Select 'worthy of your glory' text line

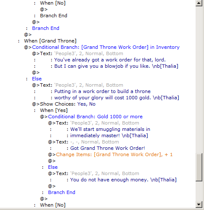[x=117, y=98]
